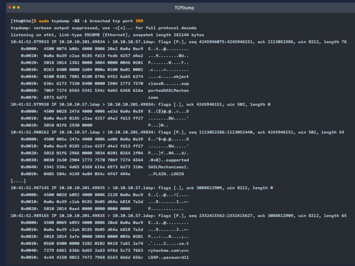Click the interface name breachad
The width and height of the screenshot is (355, 266).
[99, 21]
